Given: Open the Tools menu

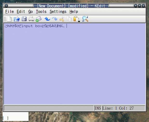Looking at the screenshot, I should [x=41, y=12].
